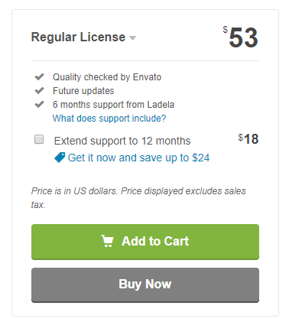Click the Extend support to 12 months label
Screen dimensions: 289x322
(x=122, y=141)
